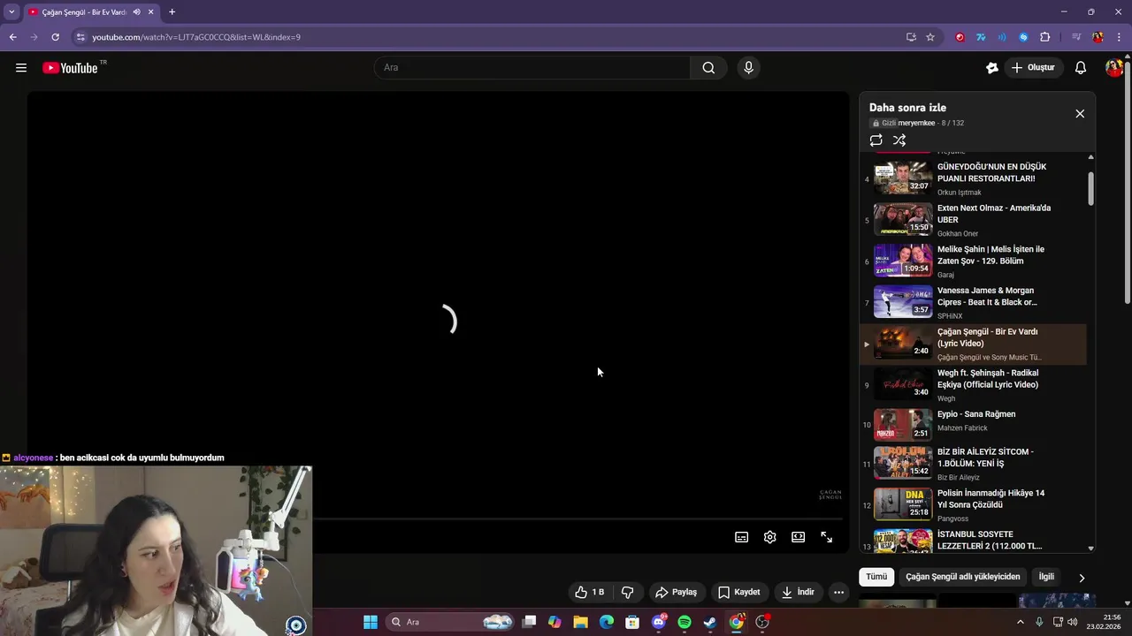The height and width of the screenshot is (636, 1132).
Task: Click the magnifier search button
Action: (x=708, y=68)
